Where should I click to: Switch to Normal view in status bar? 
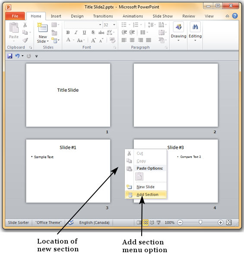[139, 223]
